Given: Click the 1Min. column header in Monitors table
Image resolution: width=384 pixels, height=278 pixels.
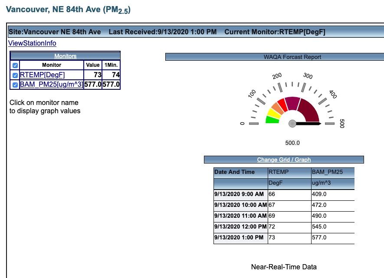Looking at the screenshot, I should 111,65.
